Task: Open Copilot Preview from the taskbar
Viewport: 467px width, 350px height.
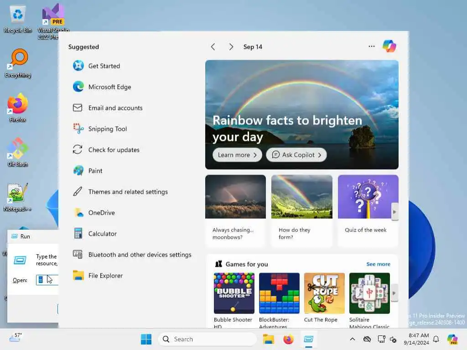Action: [452, 339]
